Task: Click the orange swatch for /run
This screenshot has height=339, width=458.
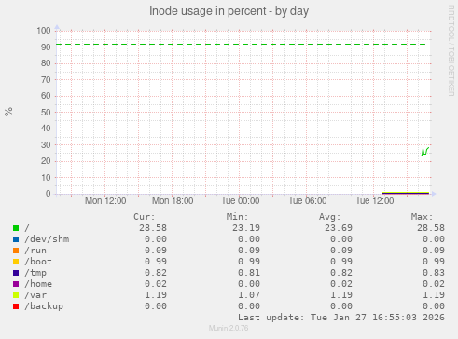Action: point(16,251)
